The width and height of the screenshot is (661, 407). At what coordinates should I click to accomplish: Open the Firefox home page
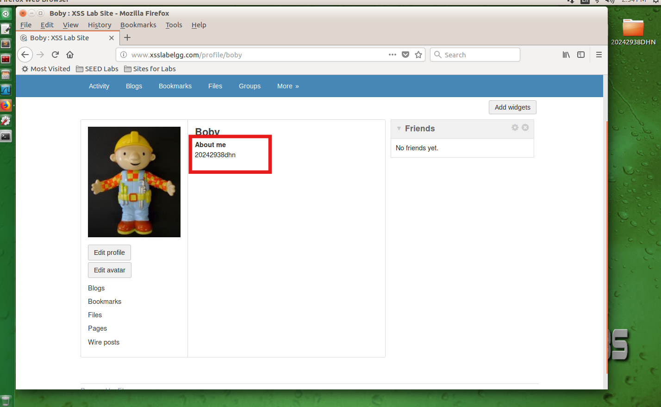click(70, 55)
